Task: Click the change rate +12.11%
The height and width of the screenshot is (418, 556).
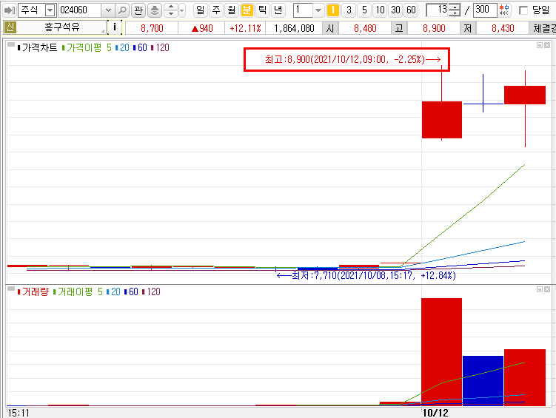Action: tap(245, 28)
